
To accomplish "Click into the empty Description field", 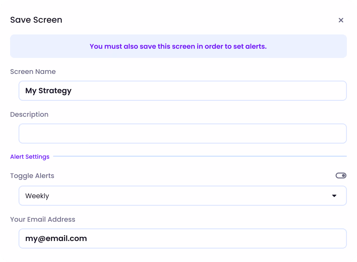I will tap(183, 134).
